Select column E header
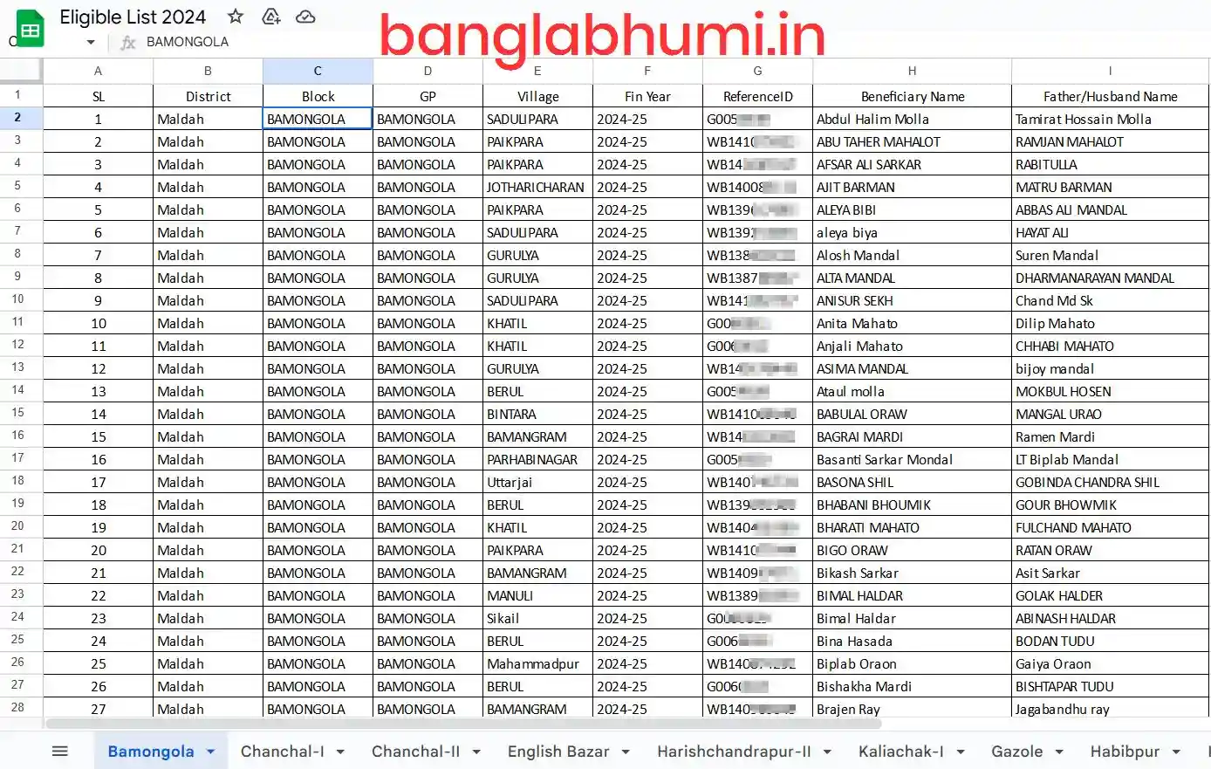The width and height of the screenshot is (1211, 769). [537, 71]
